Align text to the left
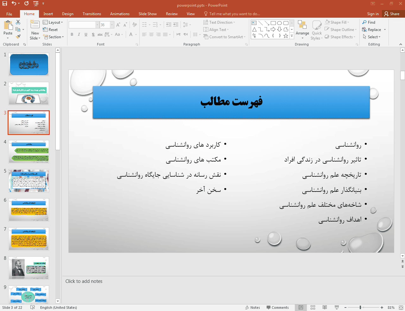Image resolution: width=405 pixels, height=311 pixels. (144, 34)
